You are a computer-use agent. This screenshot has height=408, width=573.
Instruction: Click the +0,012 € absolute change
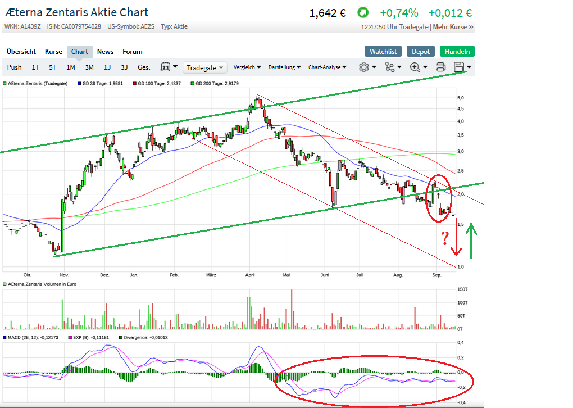coord(450,13)
